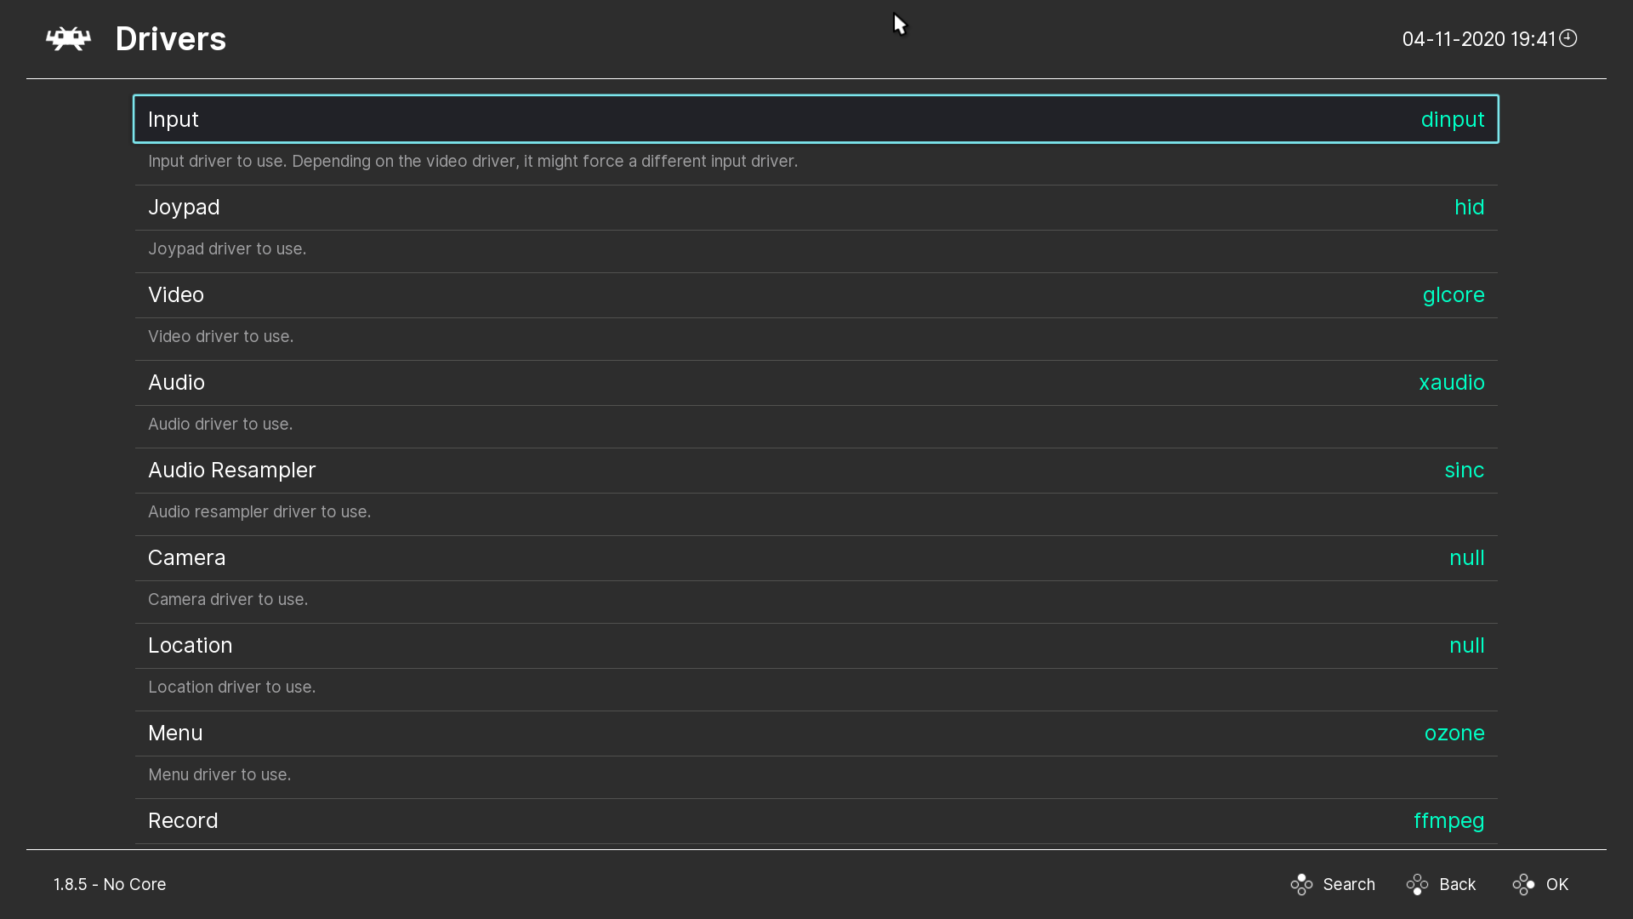Screen dimensions: 1633x919
Task: Change the ozone menu driver value
Action: [1454, 733]
